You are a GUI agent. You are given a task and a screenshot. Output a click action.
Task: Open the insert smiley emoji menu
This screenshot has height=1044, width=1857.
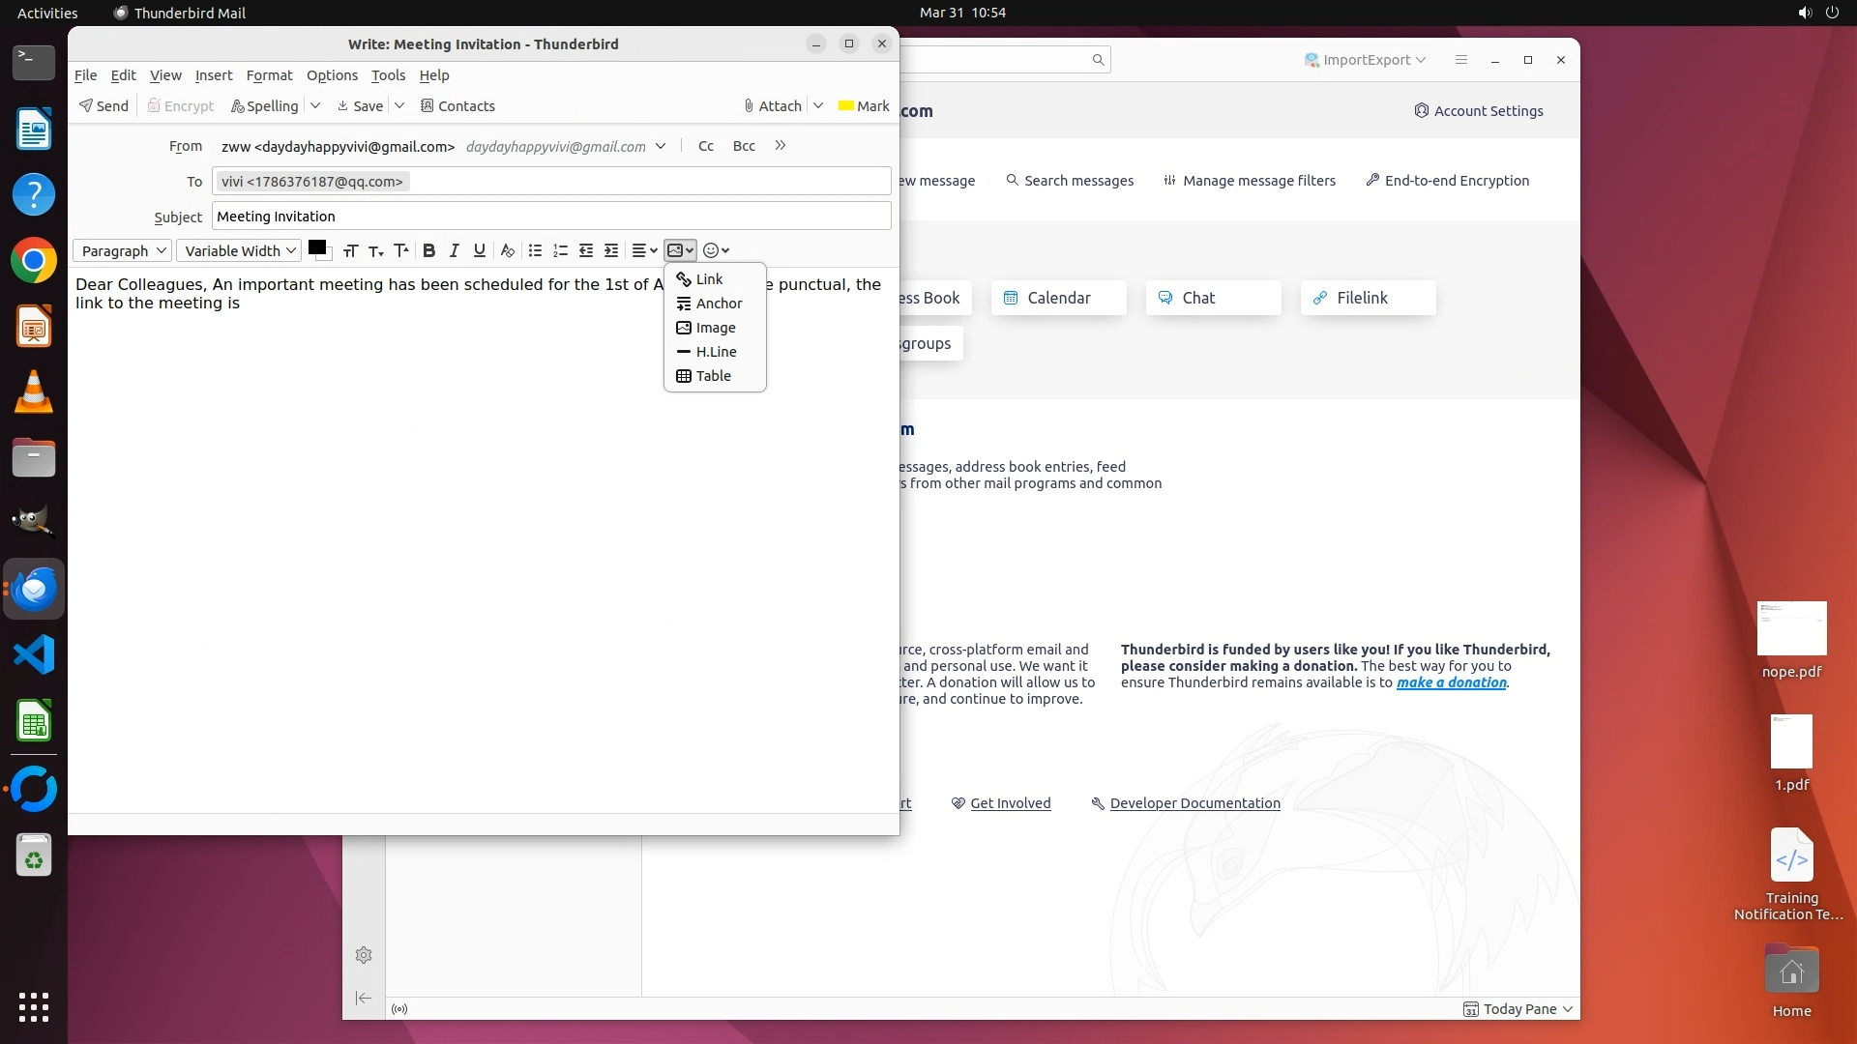[716, 250]
